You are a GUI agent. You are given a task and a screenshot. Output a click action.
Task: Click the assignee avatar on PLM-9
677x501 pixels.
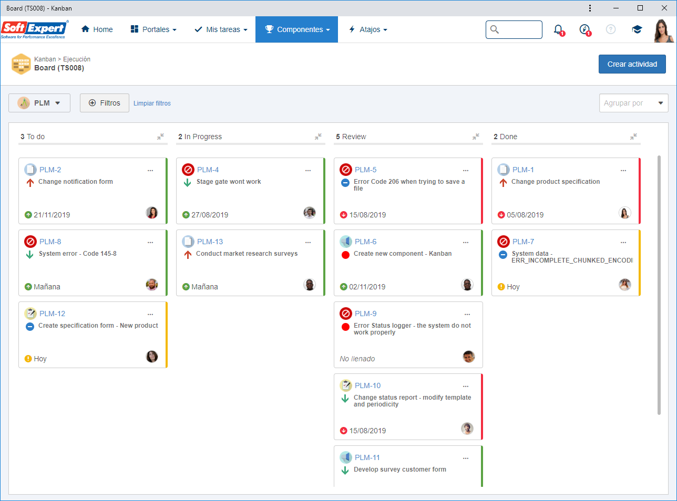coord(469,357)
